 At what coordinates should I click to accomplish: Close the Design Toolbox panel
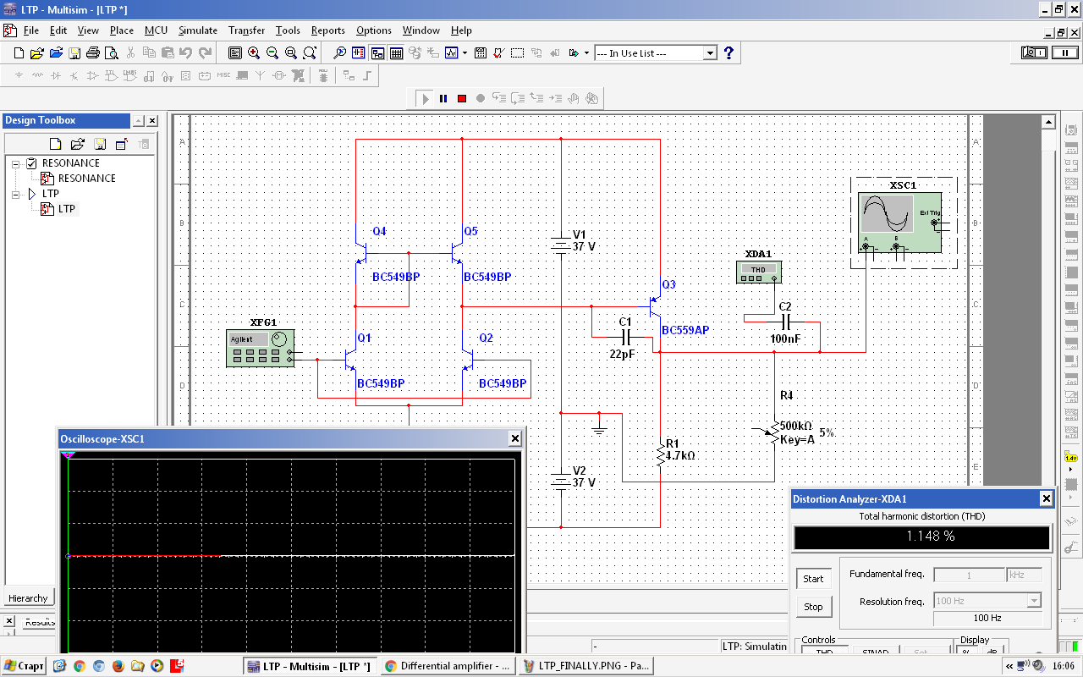coord(153,121)
